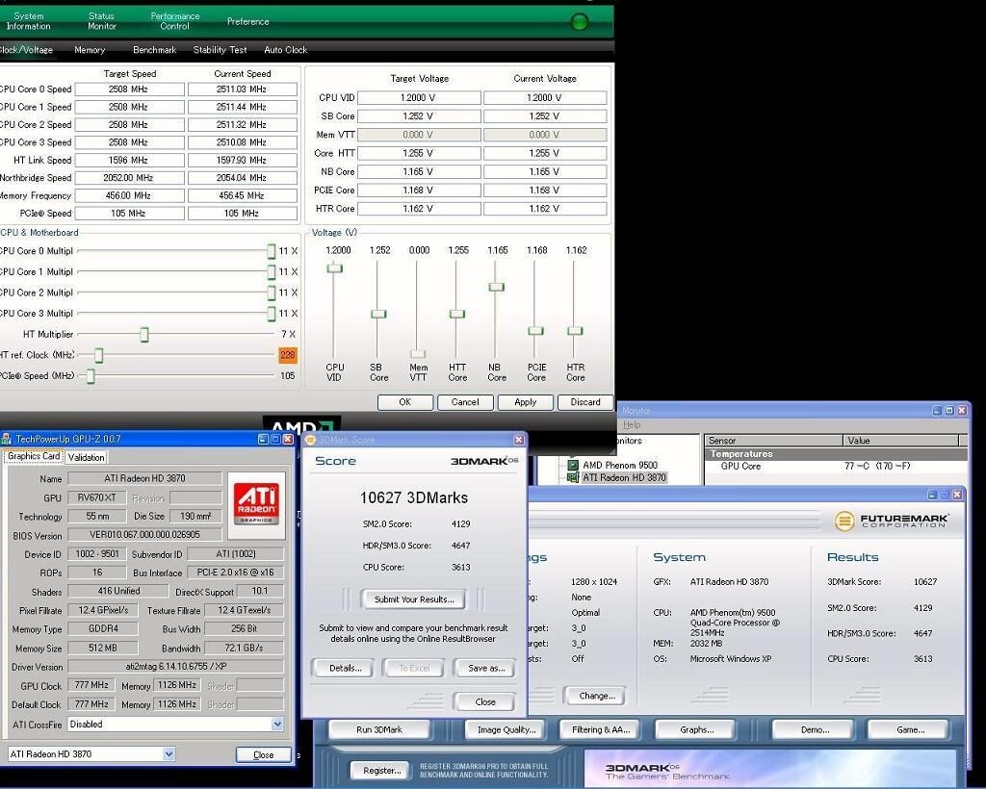Click the CPU Core 3 Multiplier slider handle
Image resolution: width=986 pixels, height=789 pixels.
tap(271, 314)
